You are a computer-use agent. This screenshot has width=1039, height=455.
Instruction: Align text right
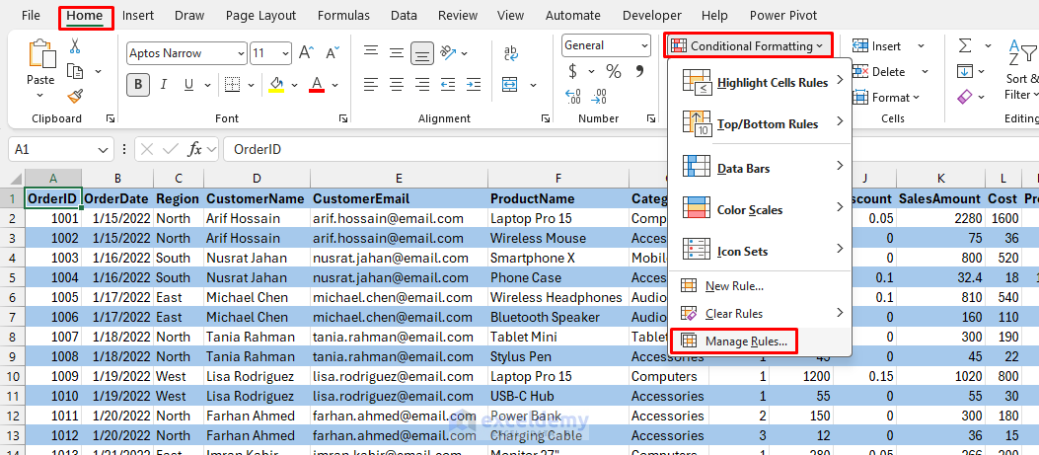(422, 84)
